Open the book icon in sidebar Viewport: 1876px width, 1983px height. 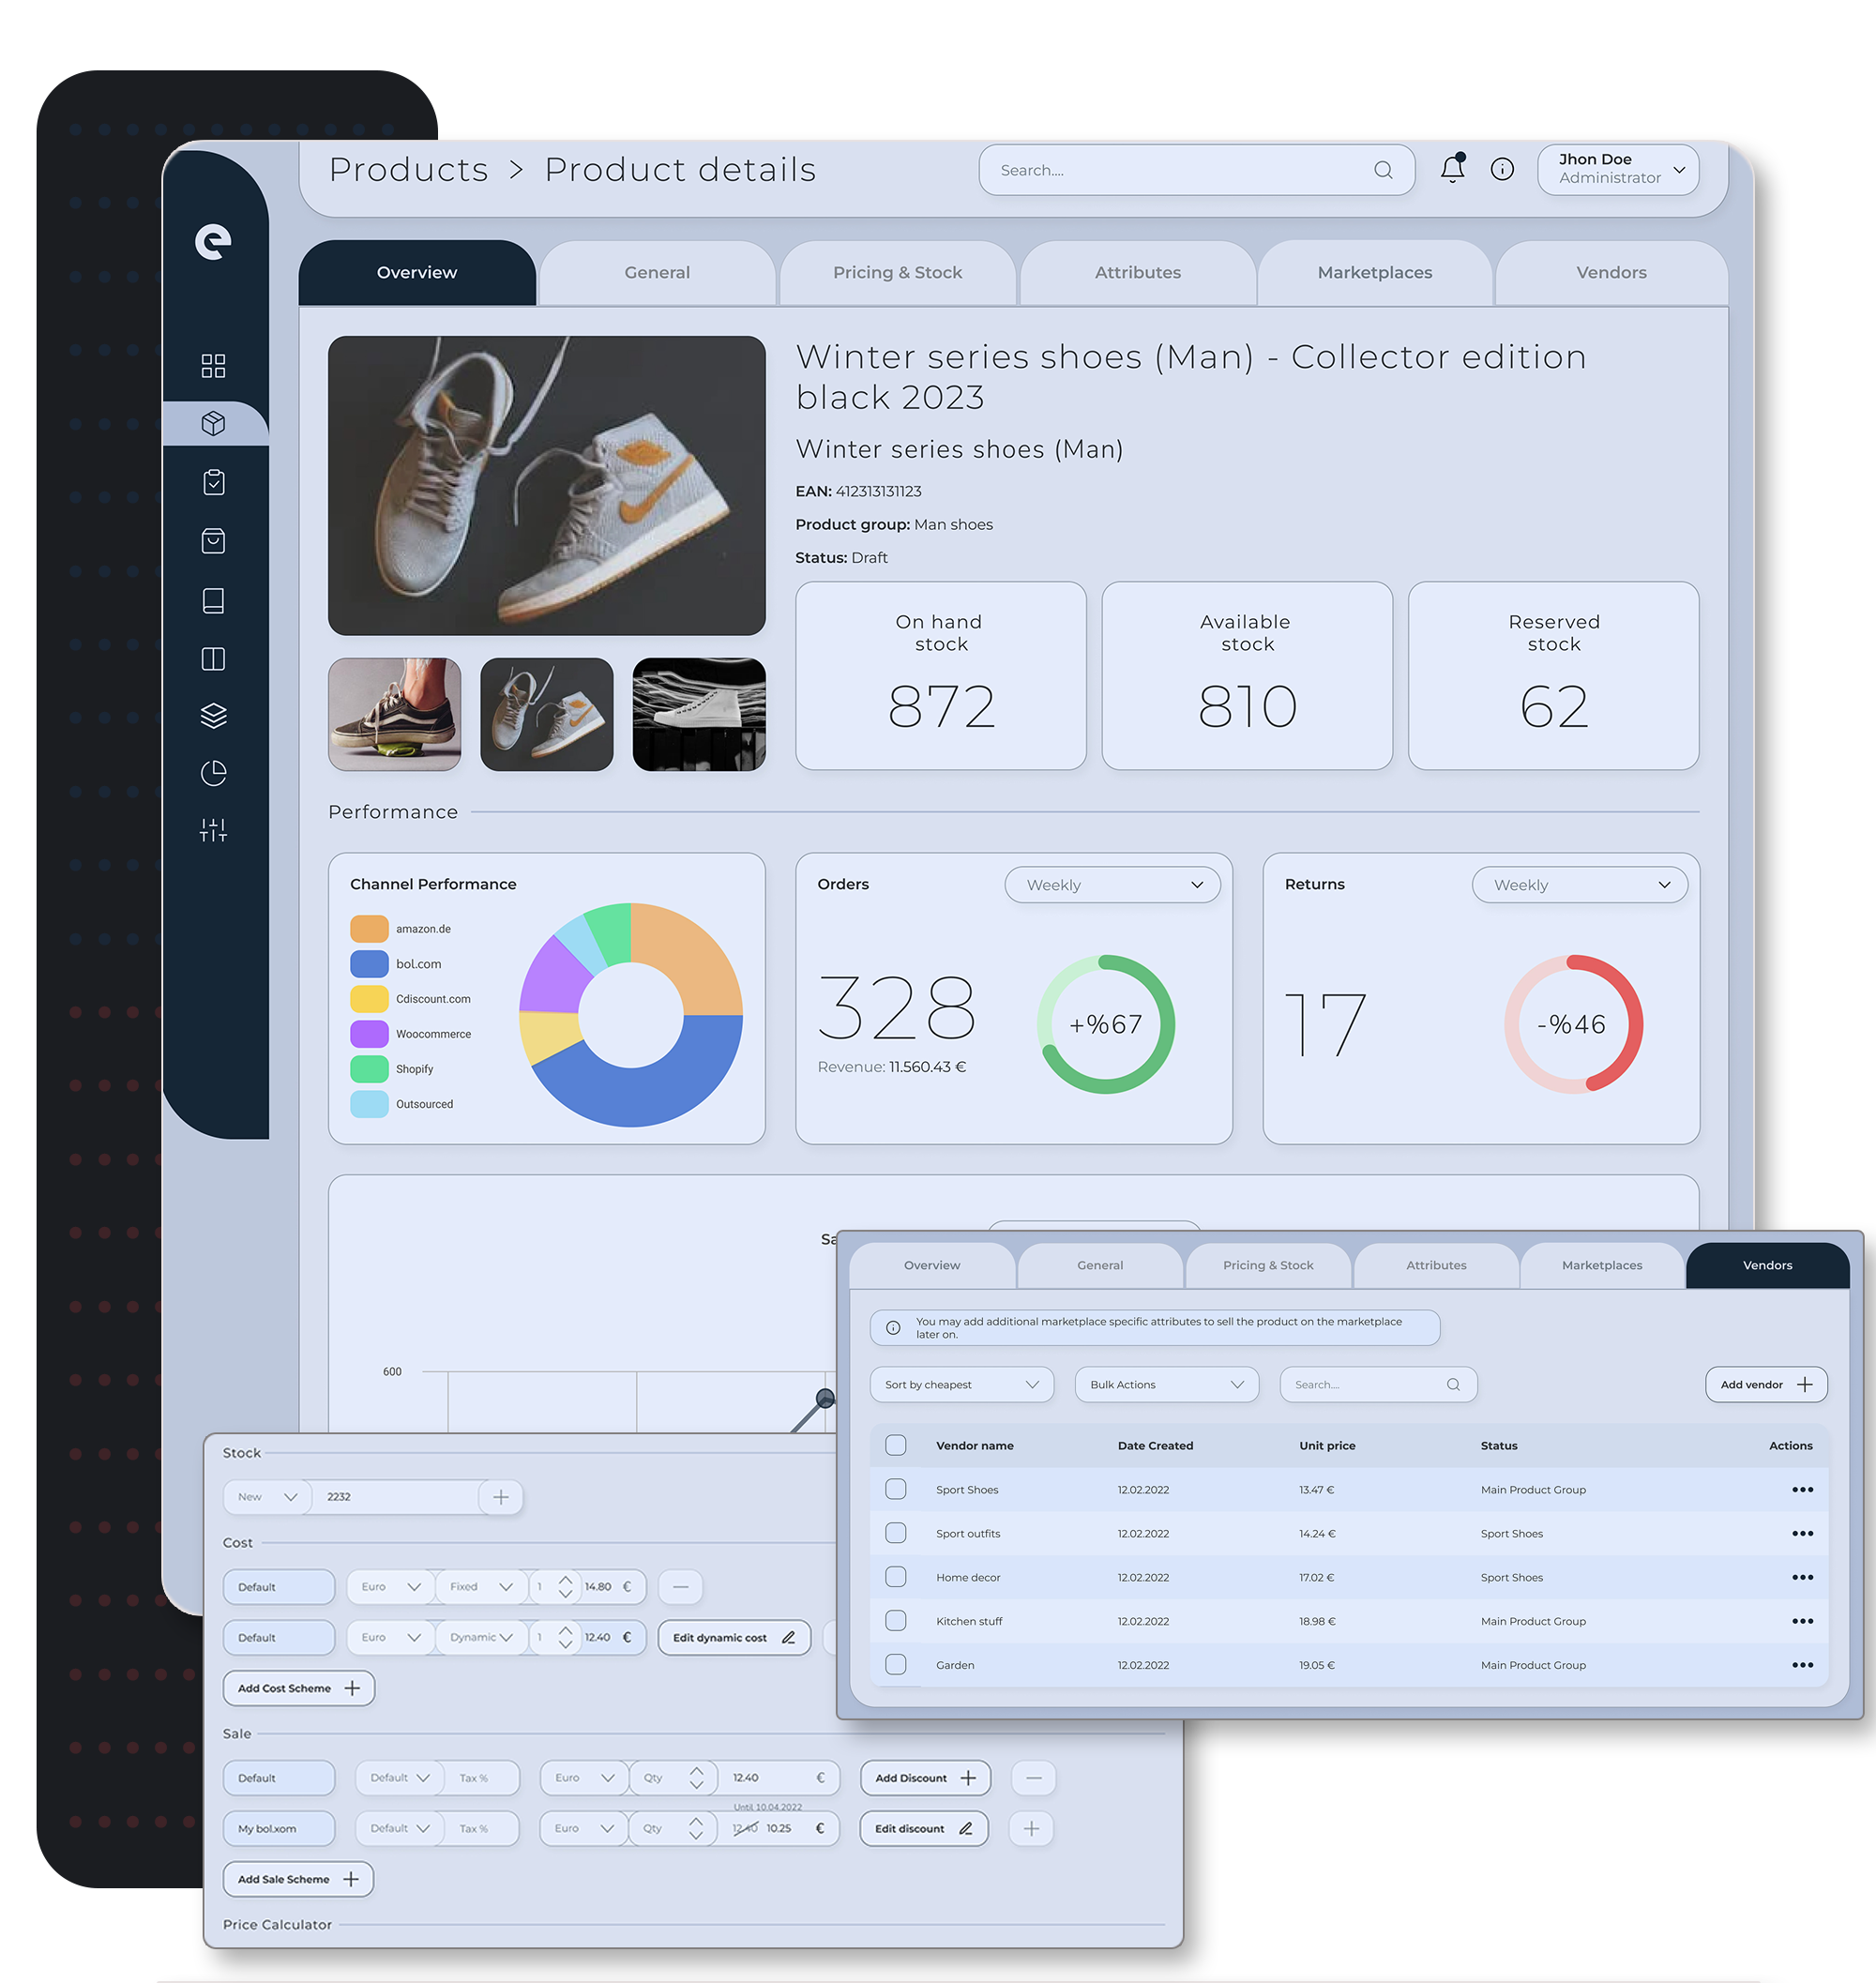pos(213,600)
